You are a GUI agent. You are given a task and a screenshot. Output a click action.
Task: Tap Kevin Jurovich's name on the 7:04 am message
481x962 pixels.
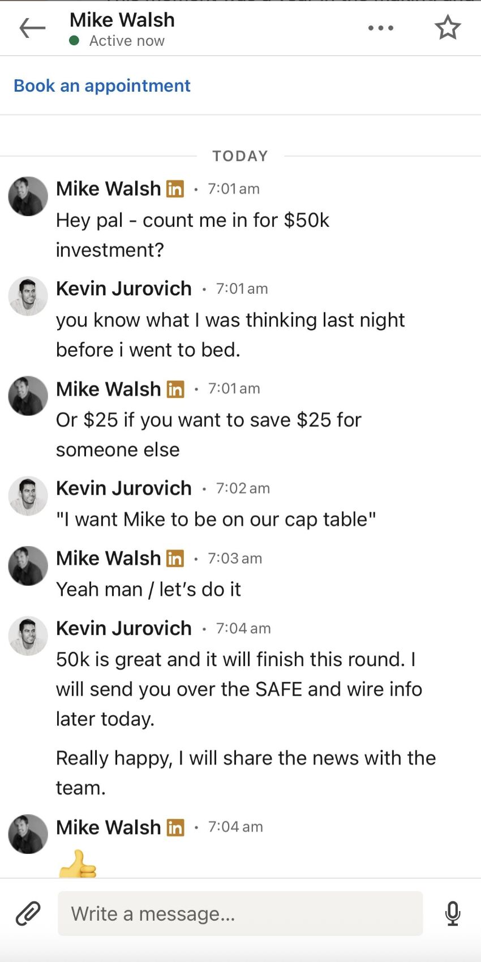point(123,628)
